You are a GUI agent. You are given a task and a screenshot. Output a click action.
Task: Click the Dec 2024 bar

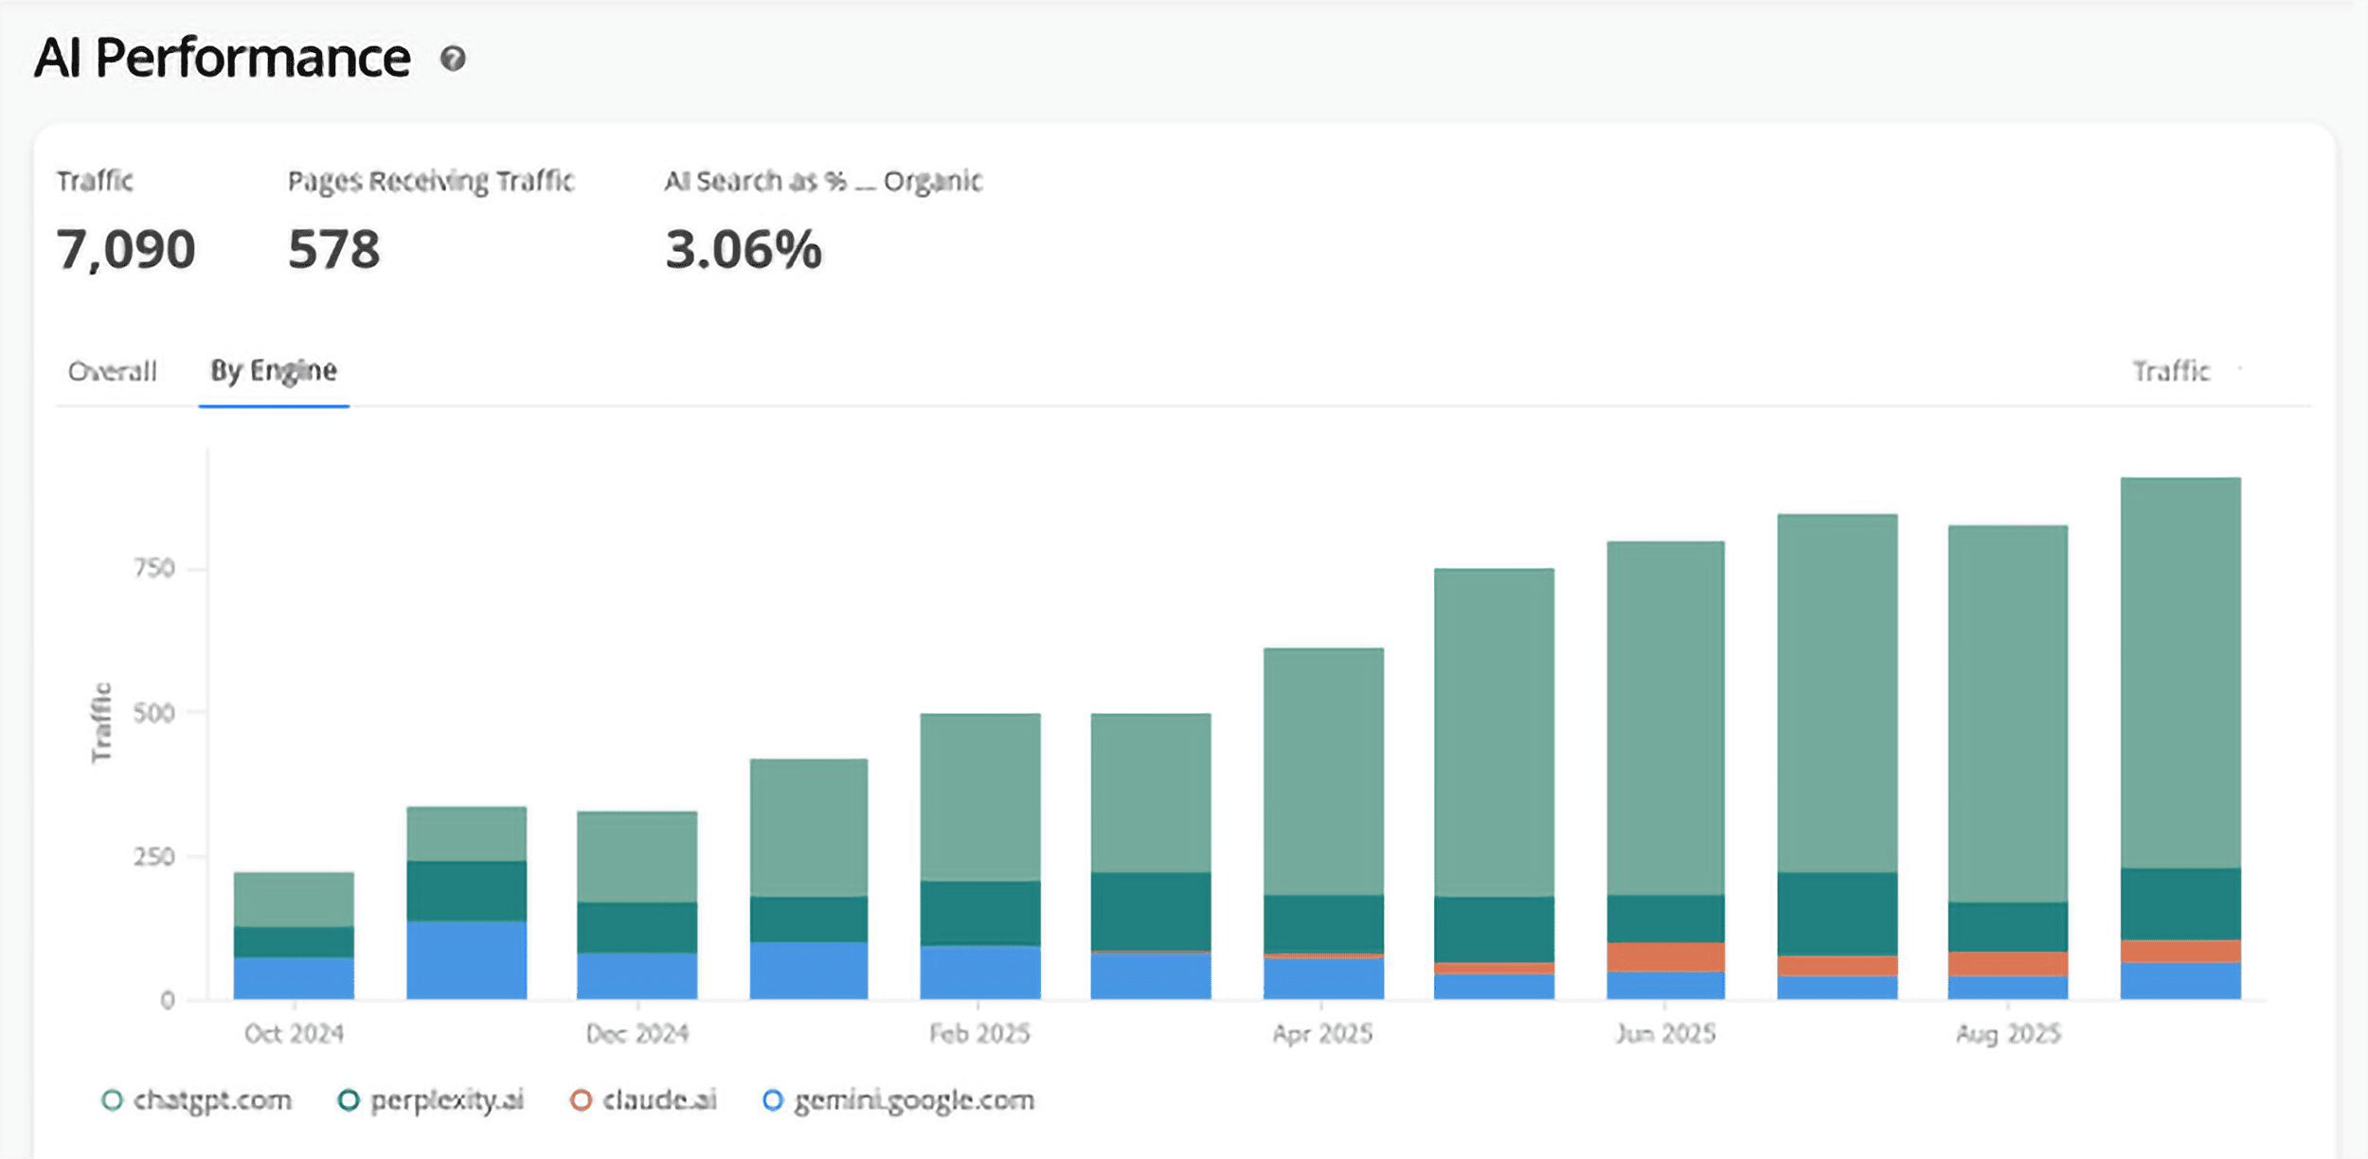[x=637, y=905]
